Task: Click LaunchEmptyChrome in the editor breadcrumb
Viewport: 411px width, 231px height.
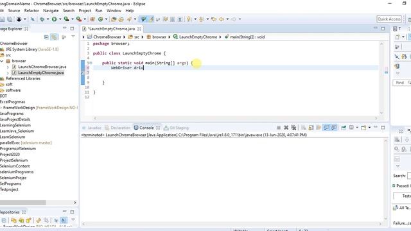Action: (198, 37)
